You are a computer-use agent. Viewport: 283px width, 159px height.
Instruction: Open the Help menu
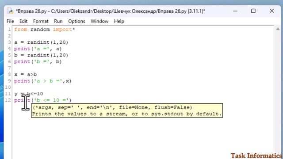(119, 21)
